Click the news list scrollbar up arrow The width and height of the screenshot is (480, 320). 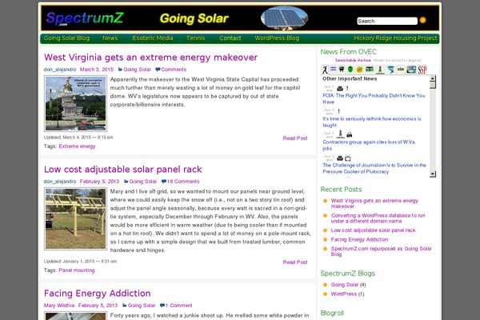(x=433, y=78)
